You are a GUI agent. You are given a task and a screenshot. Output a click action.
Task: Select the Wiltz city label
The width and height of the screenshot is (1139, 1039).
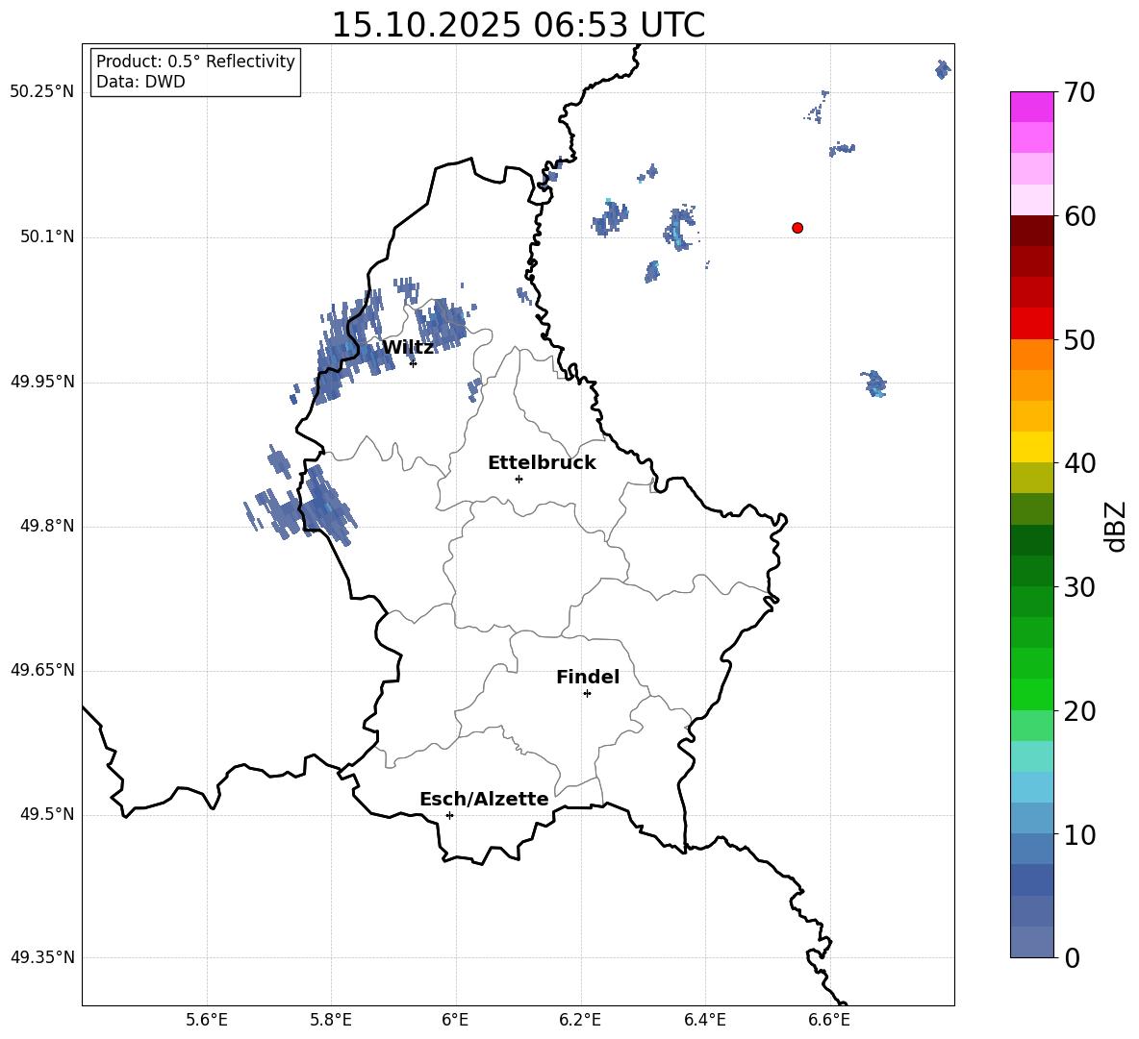point(408,348)
